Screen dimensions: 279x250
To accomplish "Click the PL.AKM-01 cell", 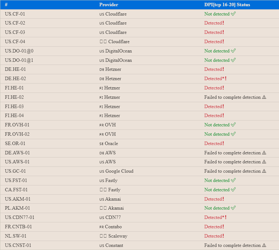I will 17,208.
